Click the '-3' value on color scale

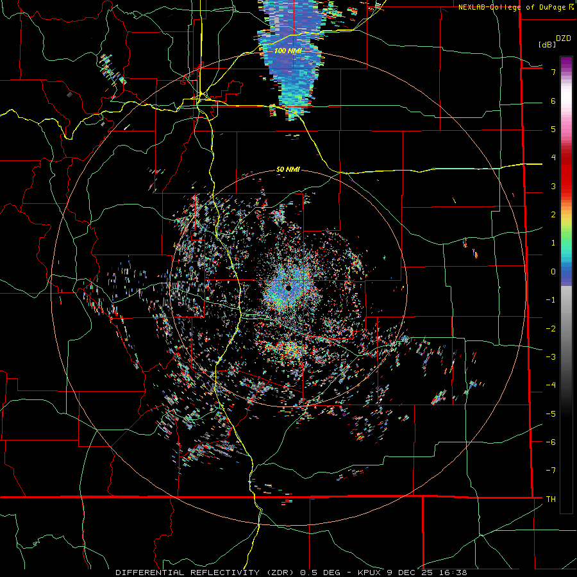[551, 357]
